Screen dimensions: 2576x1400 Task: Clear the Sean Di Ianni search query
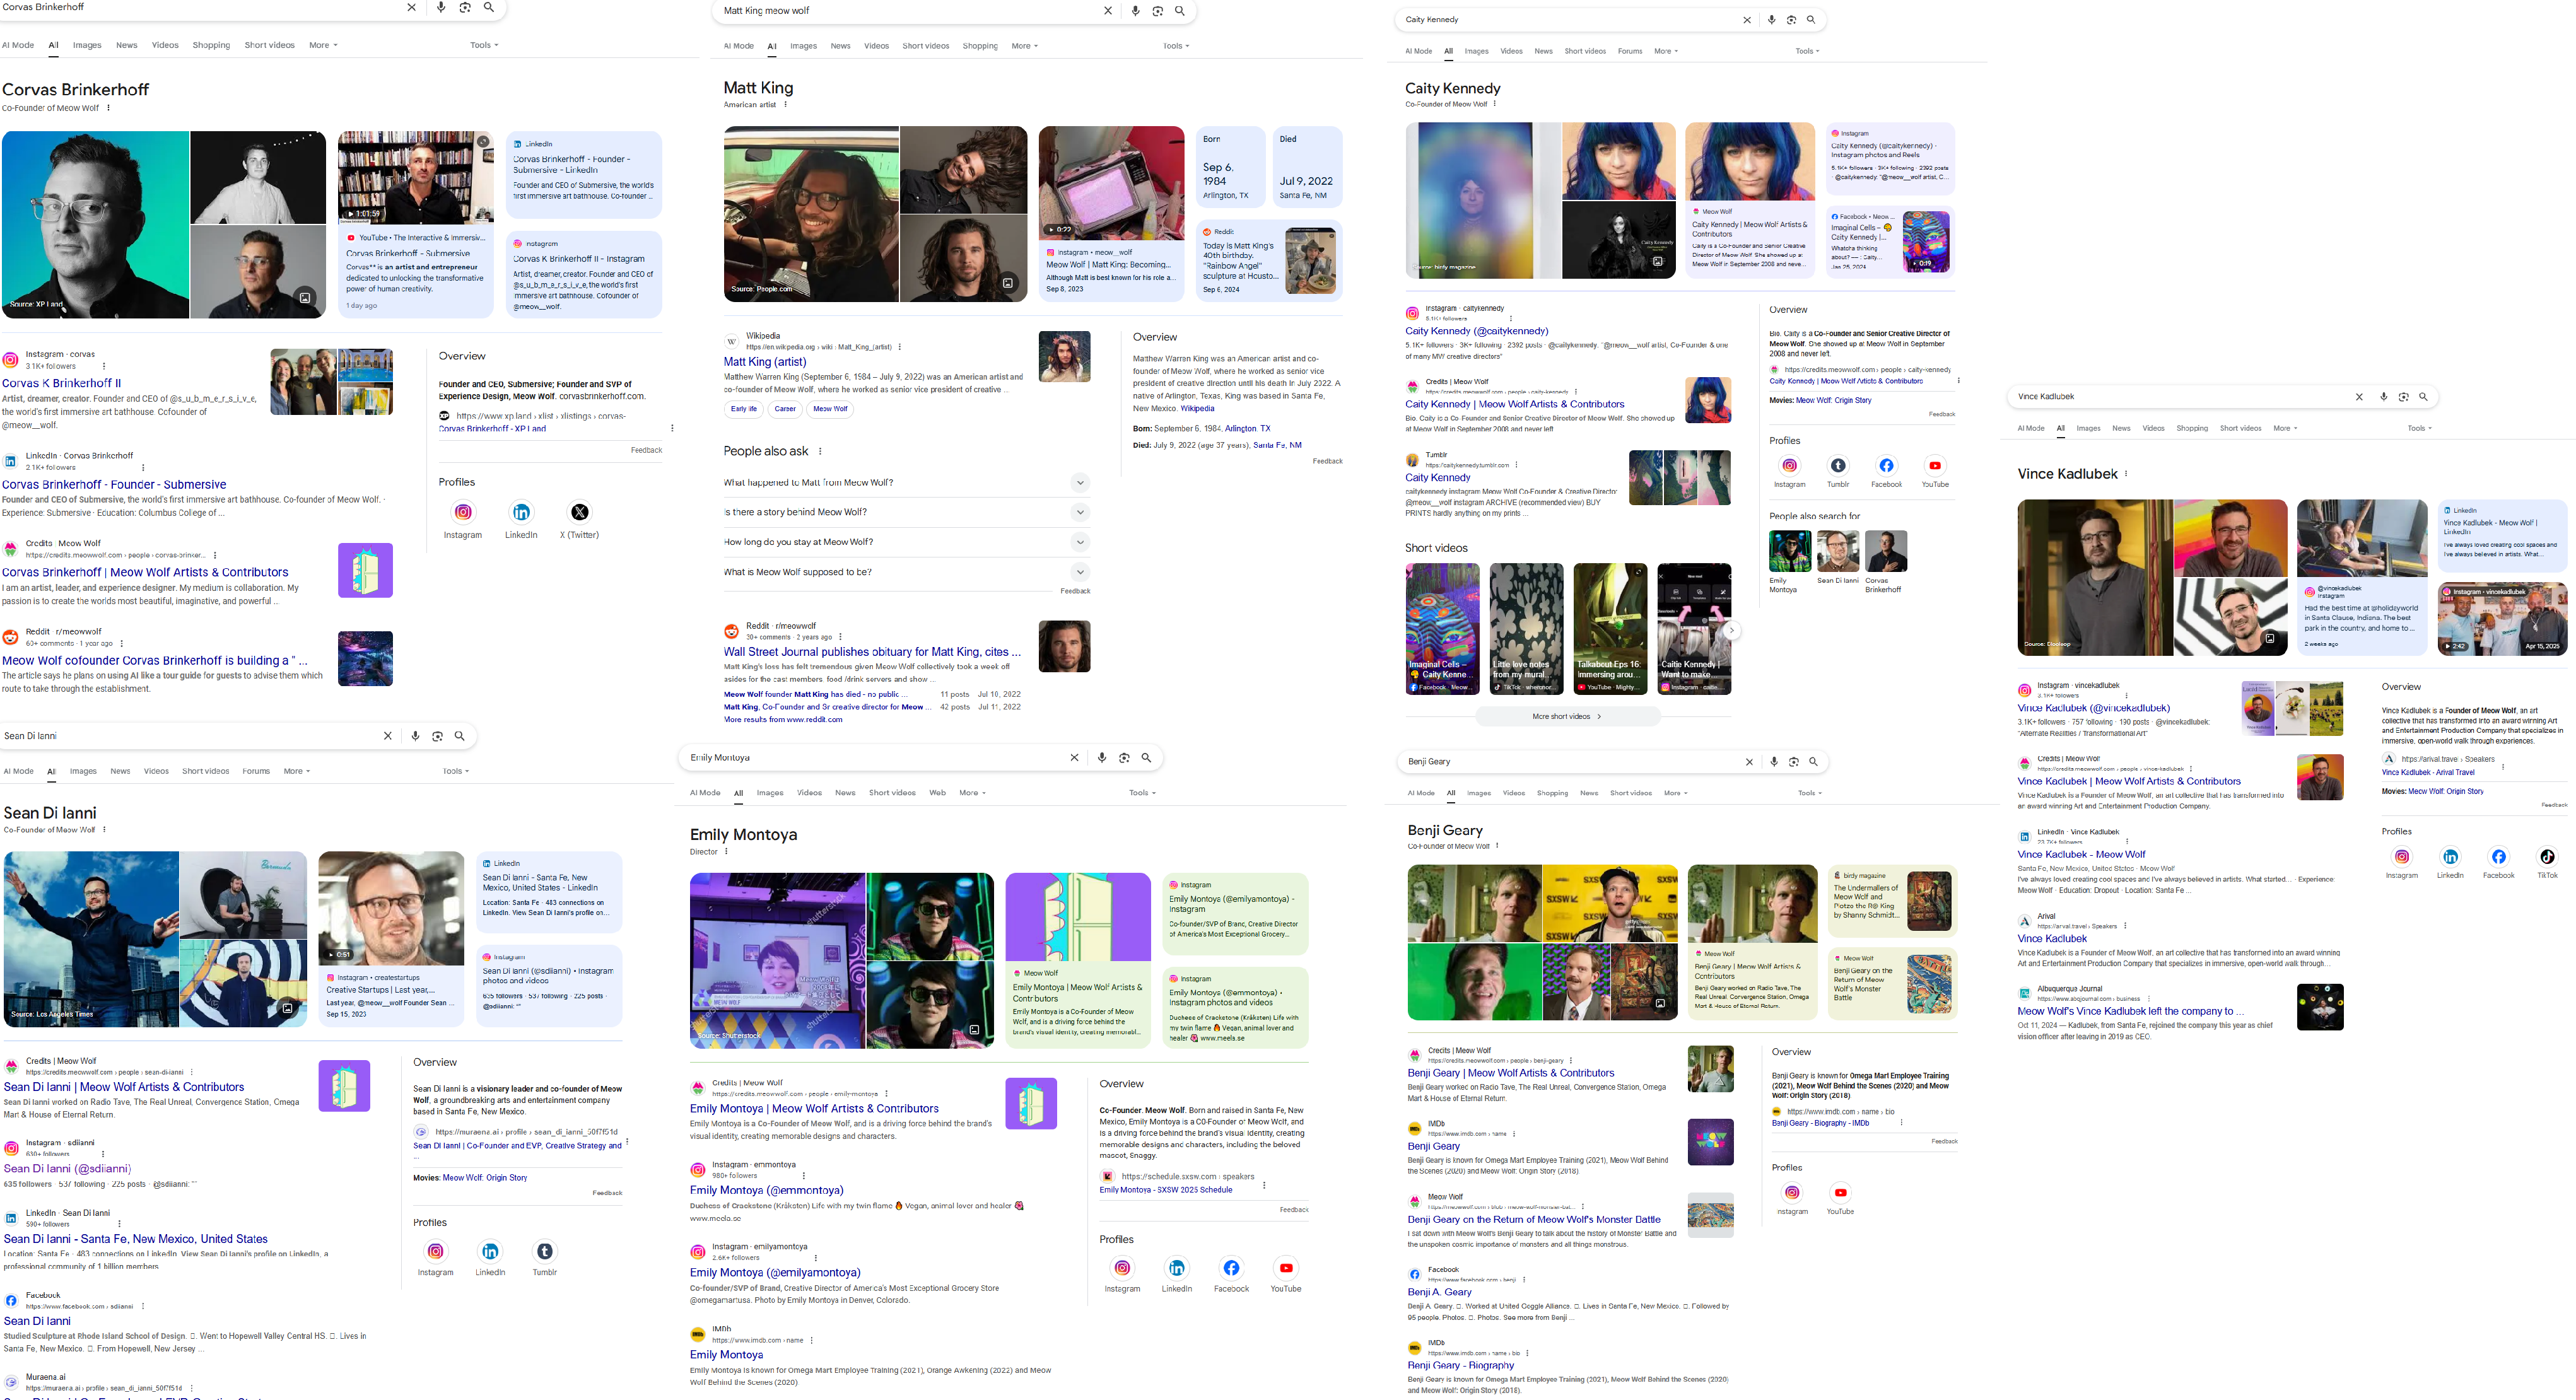tap(388, 736)
